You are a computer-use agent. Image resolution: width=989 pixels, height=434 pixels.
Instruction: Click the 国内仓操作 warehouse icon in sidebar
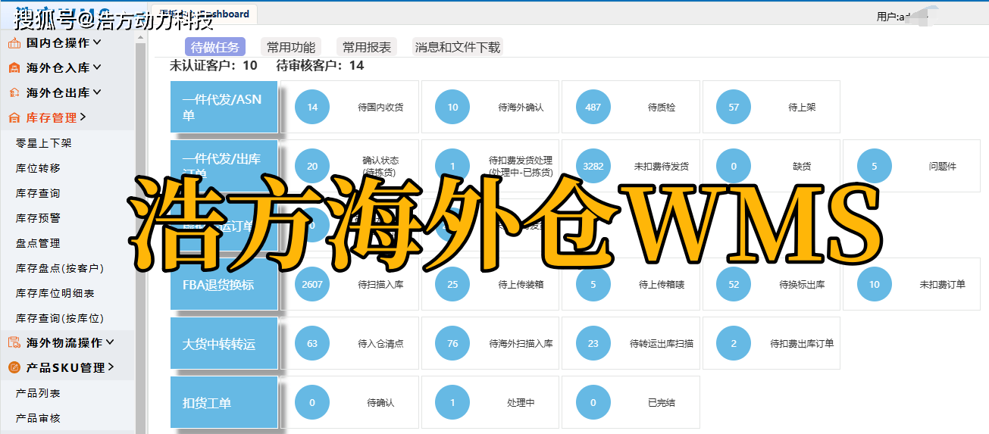(14, 43)
